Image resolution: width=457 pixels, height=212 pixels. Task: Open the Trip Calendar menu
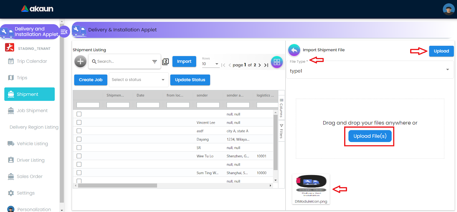click(x=32, y=61)
